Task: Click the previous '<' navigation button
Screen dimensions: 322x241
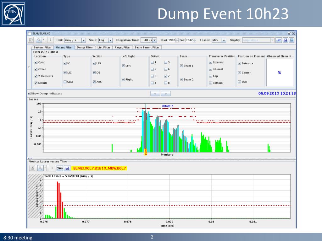Action: (x=155, y=94)
